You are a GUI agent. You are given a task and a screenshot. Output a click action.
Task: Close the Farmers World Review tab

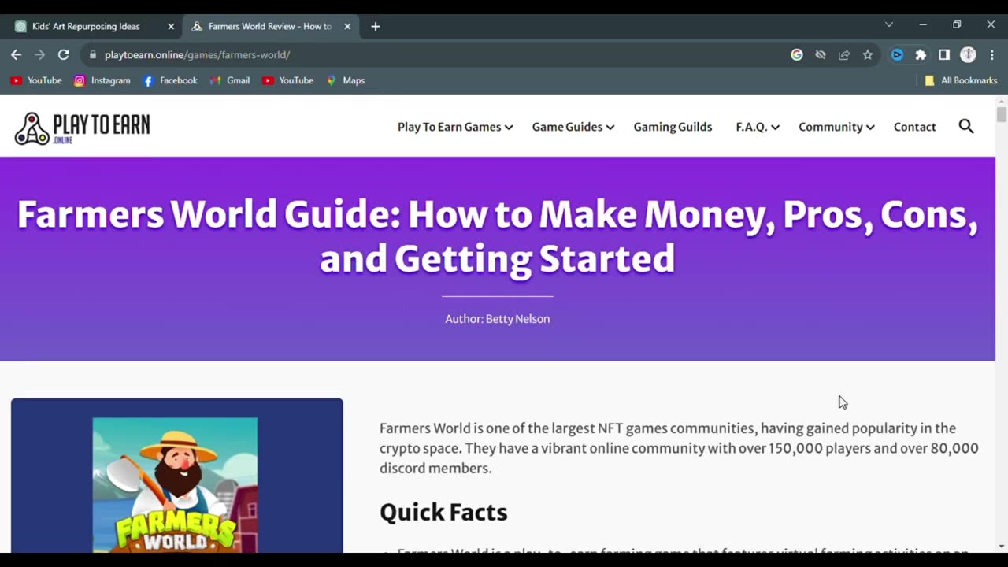(x=347, y=26)
